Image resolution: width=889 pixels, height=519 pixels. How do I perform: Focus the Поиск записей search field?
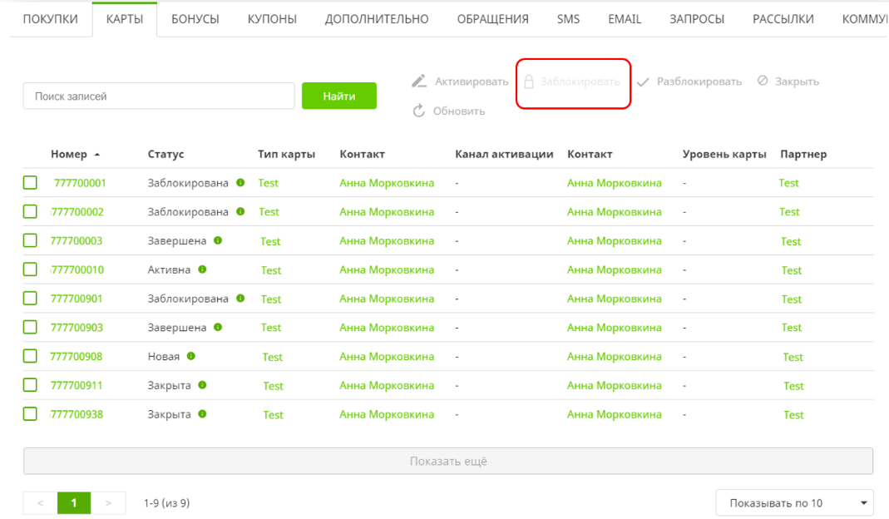(x=159, y=96)
